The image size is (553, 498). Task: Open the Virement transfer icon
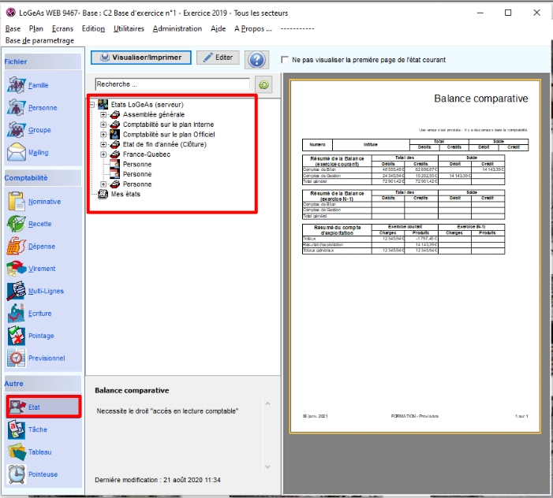coord(17,269)
